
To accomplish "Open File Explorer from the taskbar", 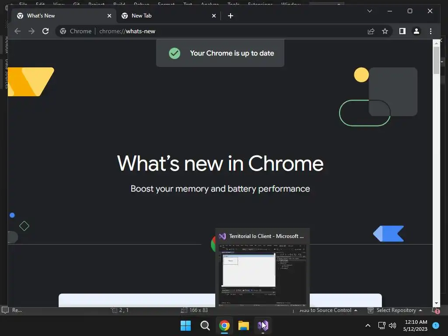I will coord(244,325).
